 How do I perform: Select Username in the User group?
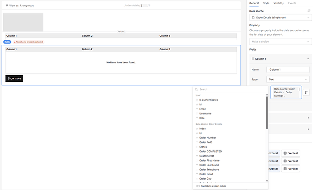pyautogui.click(x=205, y=114)
